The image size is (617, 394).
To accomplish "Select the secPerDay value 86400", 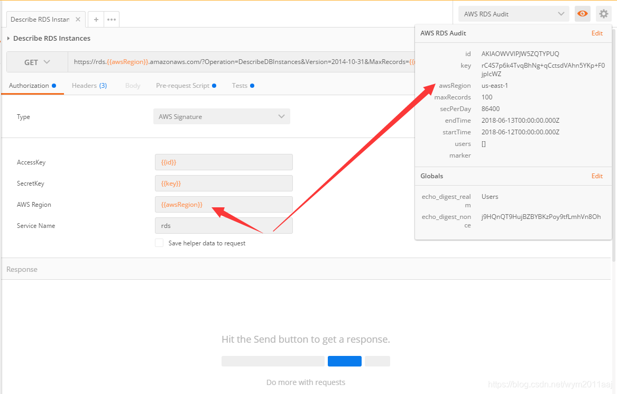I will pyautogui.click(x=490, y=108).
